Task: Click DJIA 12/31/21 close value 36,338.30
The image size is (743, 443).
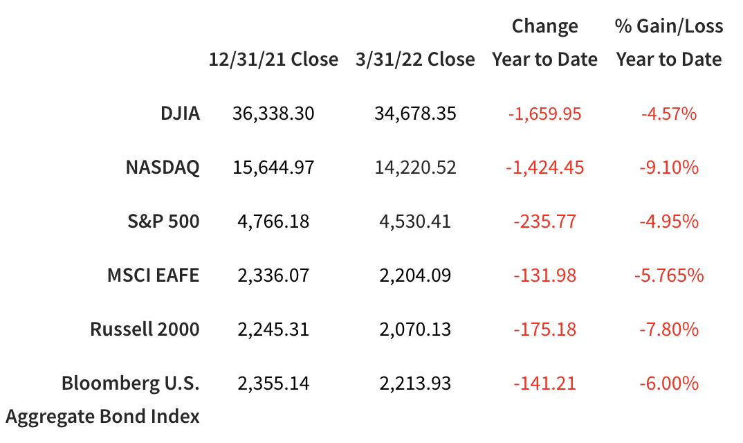Action: (273, 114)
